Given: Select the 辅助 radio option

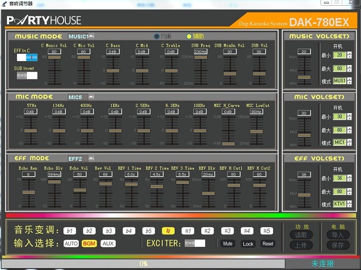Looking at the screenshot, I should (x=195, y=36).
